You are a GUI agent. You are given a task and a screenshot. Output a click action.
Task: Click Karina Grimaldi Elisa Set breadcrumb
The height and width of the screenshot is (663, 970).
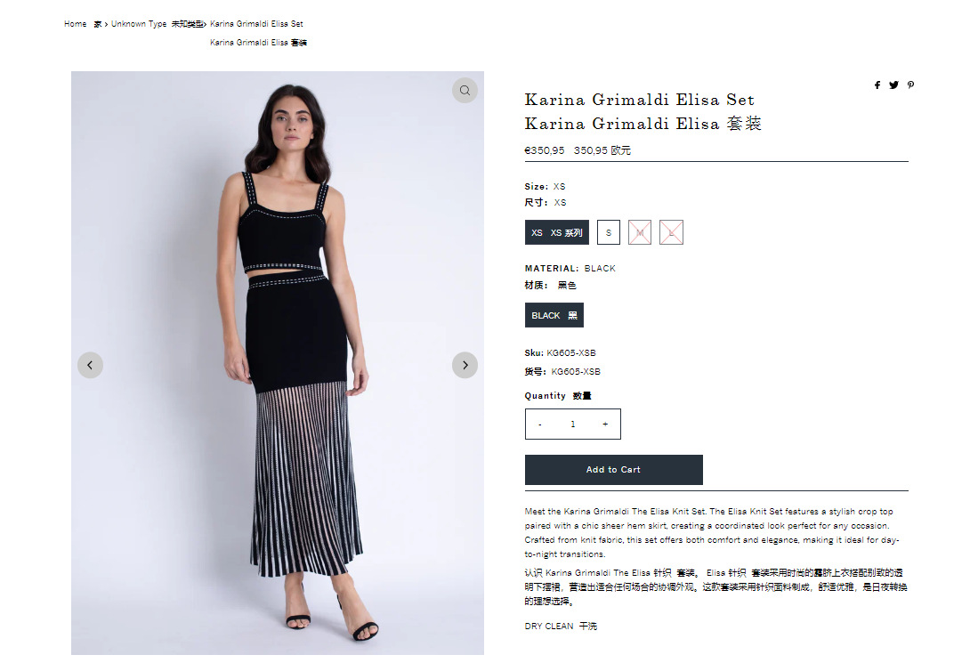click(256, 24)
